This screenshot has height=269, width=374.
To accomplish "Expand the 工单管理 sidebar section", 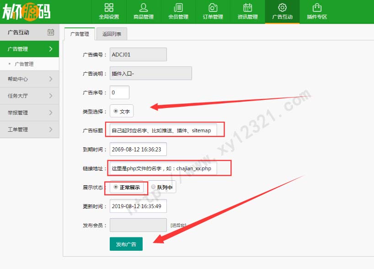I will (30, 129).
